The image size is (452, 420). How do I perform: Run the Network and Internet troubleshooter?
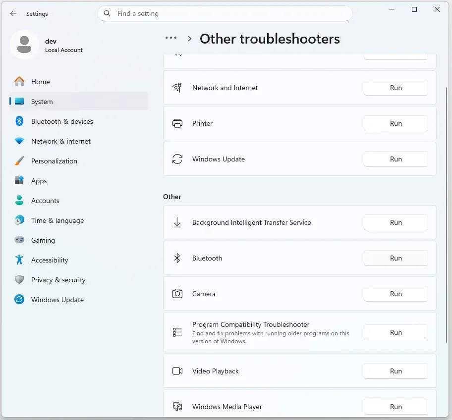pyautogui.click(x=396, y=88)
